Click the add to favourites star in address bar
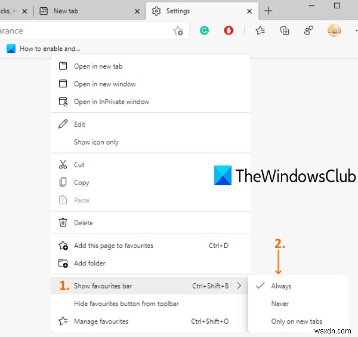 (178, 30)
